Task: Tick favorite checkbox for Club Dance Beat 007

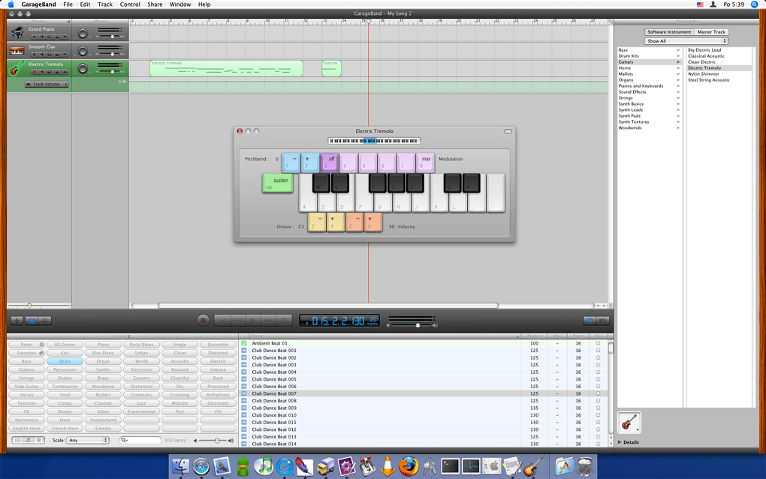Action: click(x=598, y=393)
